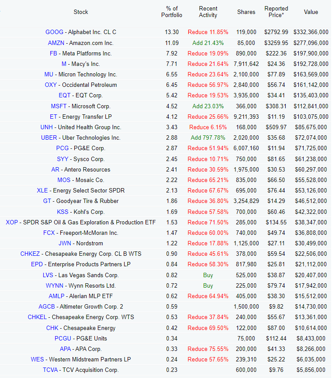Screen dimensions: 332x378
Task: Open the MU Micron Technology link
Action: click(49, 74)
